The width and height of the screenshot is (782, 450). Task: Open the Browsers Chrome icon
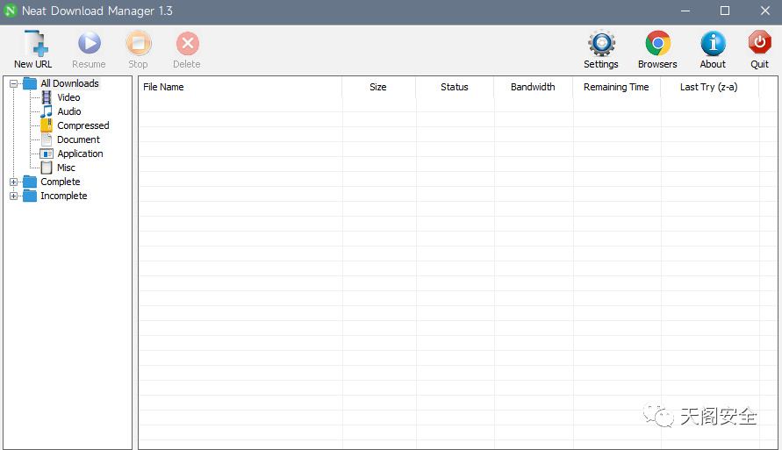(x=658, y=43)
